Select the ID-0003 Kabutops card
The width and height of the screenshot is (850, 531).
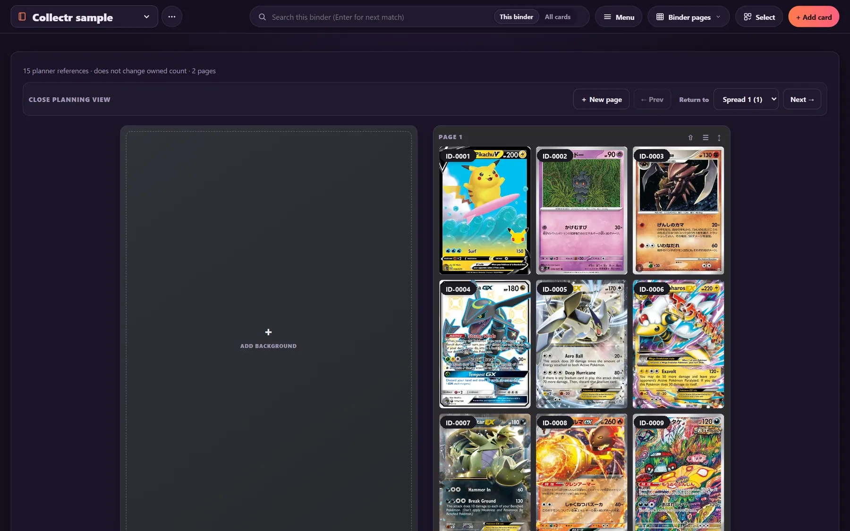coord(678,211)
